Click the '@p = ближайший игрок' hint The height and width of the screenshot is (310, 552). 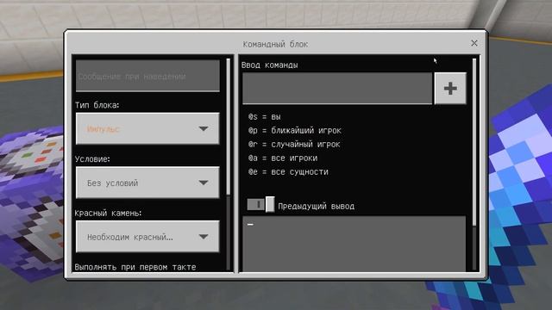tap(295, 130)
